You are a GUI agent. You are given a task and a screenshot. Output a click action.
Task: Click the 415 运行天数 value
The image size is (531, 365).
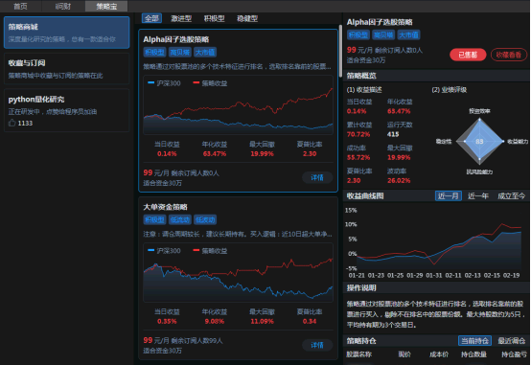click(x=393, y=134)
